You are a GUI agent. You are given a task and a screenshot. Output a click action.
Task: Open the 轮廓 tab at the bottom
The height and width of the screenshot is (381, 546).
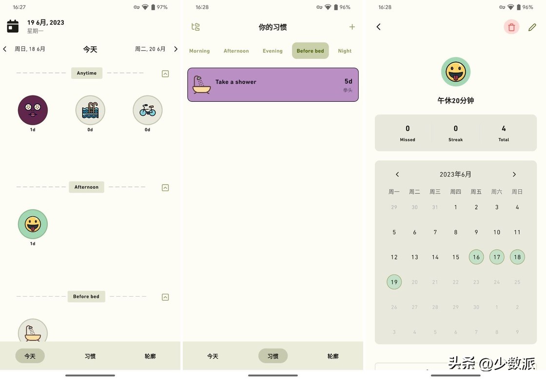[150, 356]
